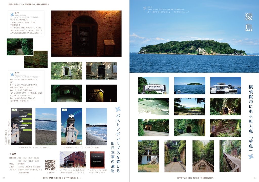Image resolution: width=259 pixels, height=182 pixels.
Task: Click the 年中無休 closed-days value
Action: click(21, 164)
